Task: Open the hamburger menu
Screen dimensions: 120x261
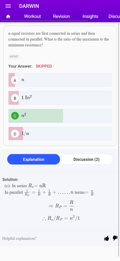Action: [8, 6]
